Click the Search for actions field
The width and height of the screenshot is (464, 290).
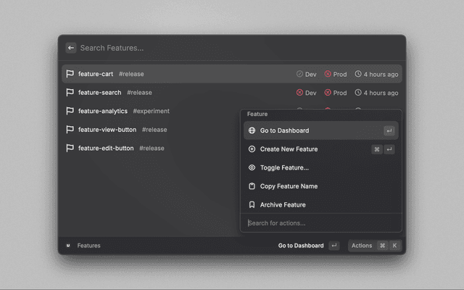(x=319, y=223)
